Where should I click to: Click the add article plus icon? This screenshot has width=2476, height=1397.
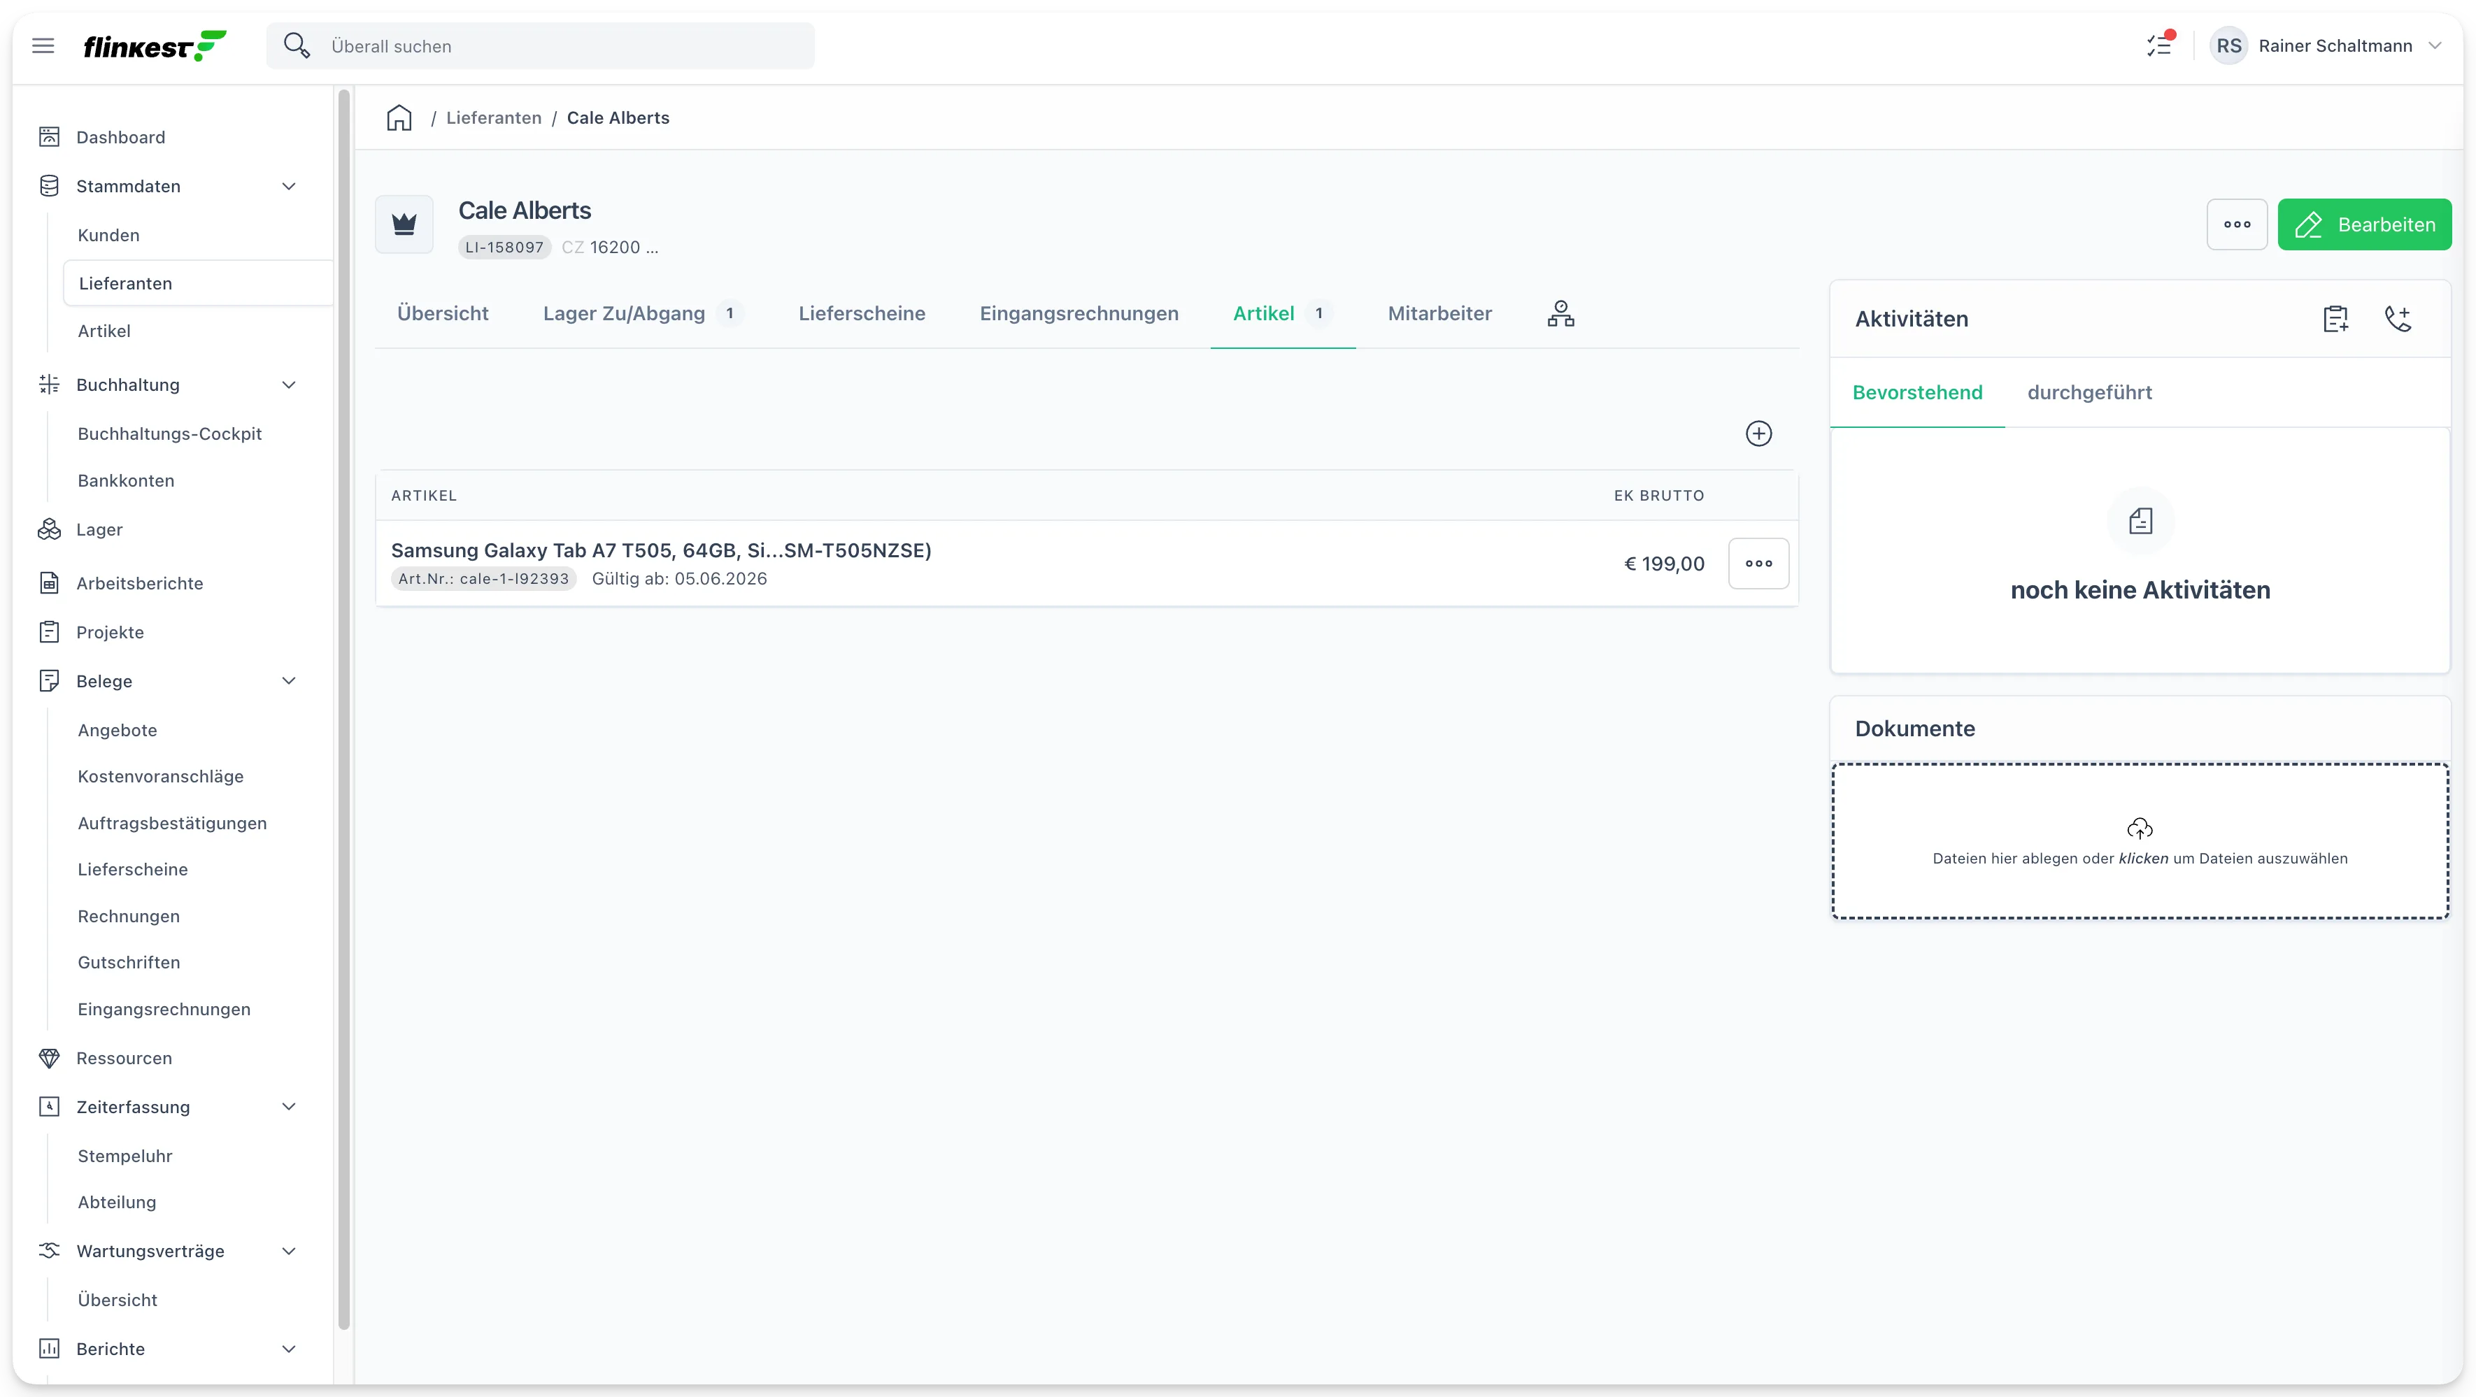click(x=1758, y=434)
